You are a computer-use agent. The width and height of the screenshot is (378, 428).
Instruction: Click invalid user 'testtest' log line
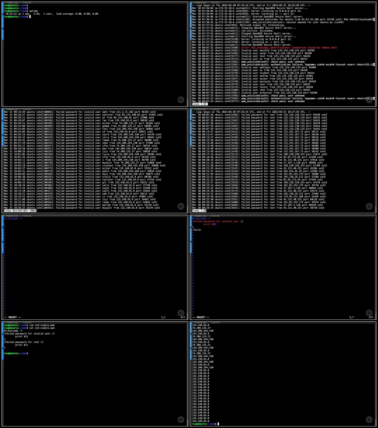(82, 180)
